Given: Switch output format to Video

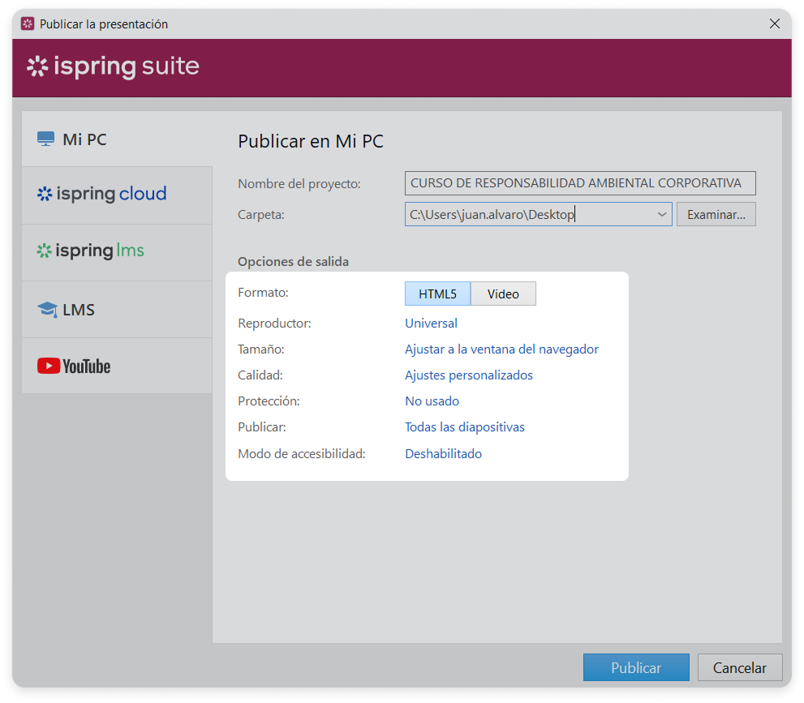Looking at the screenshot, I should [x=503, y=294].
